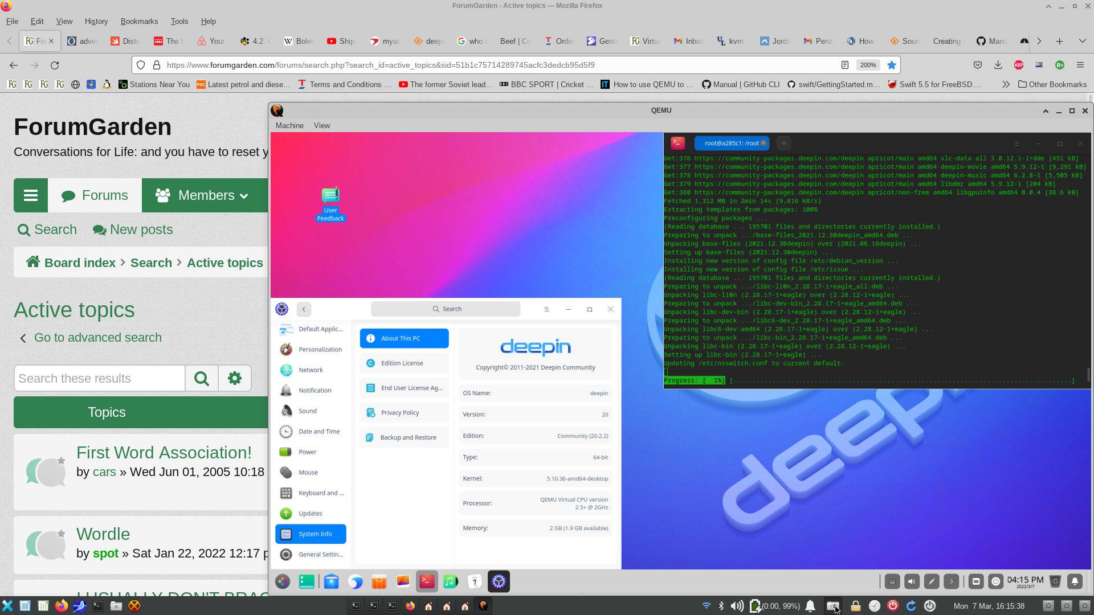This screenshot has height=615, width=1094.
Task: Expand the Members dropdown on ForumGarden
Action: tap(202, 195)
